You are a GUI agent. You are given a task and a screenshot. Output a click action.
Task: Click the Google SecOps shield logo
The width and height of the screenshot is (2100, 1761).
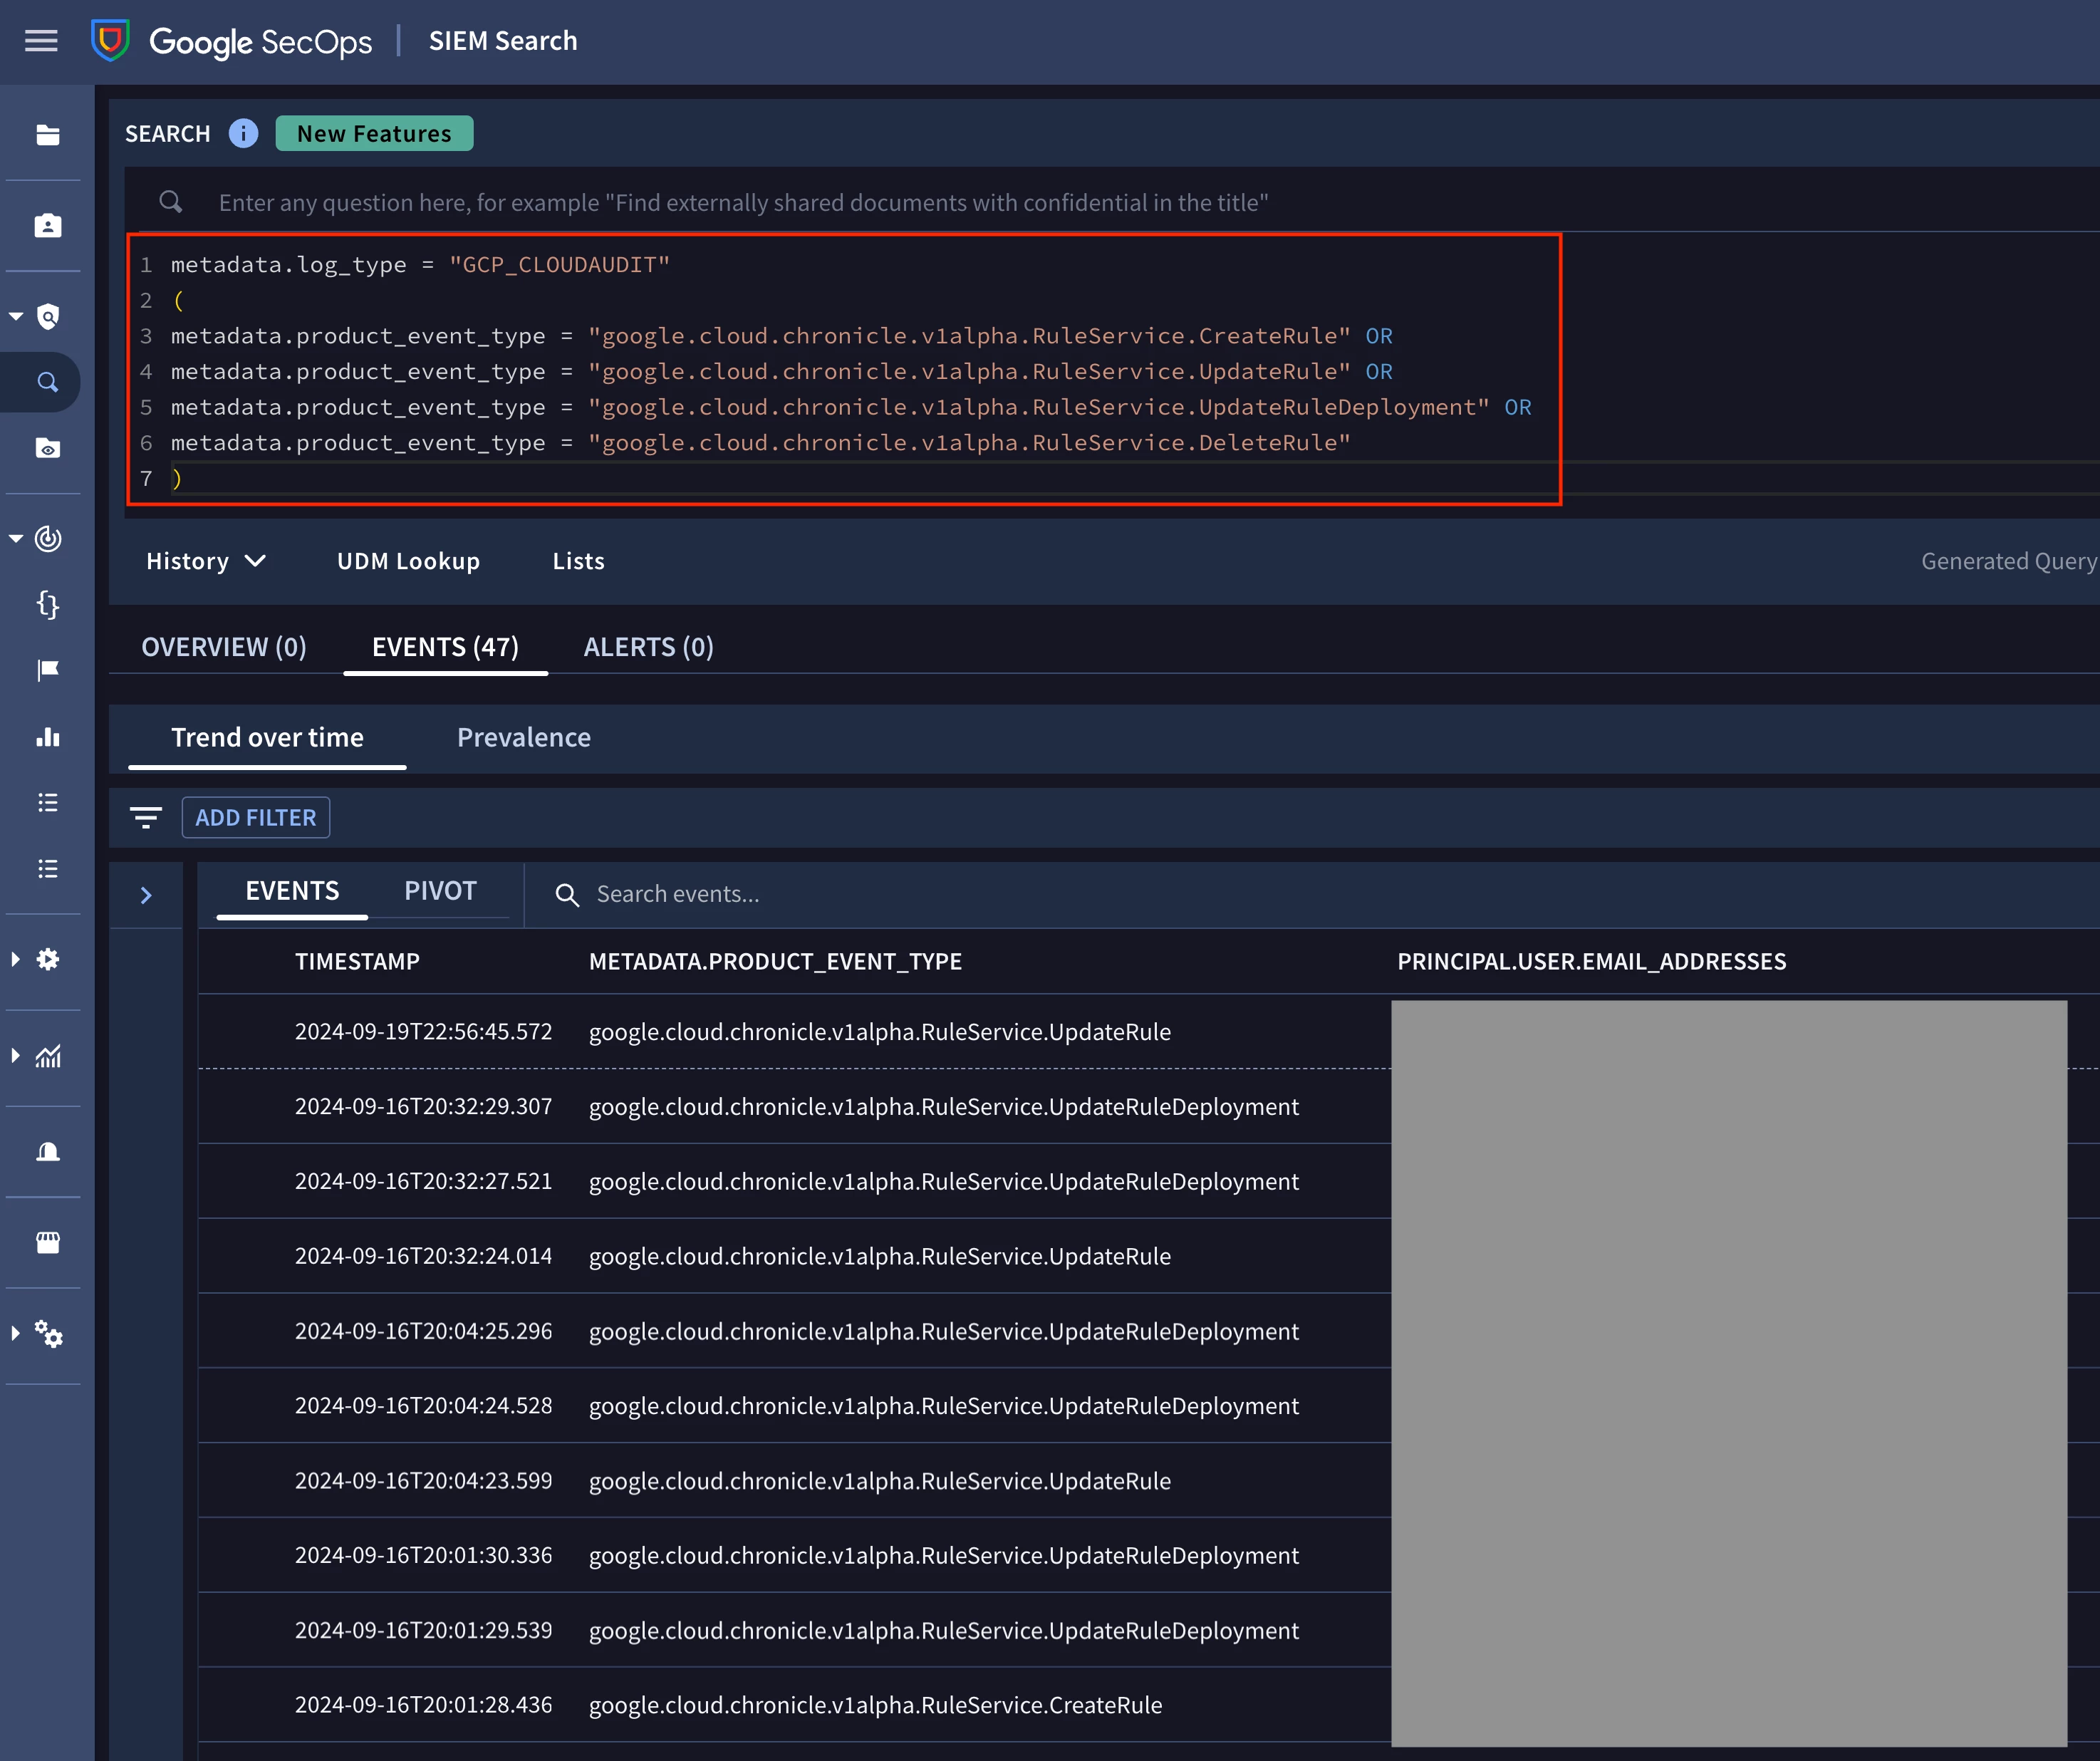(110, 41)
